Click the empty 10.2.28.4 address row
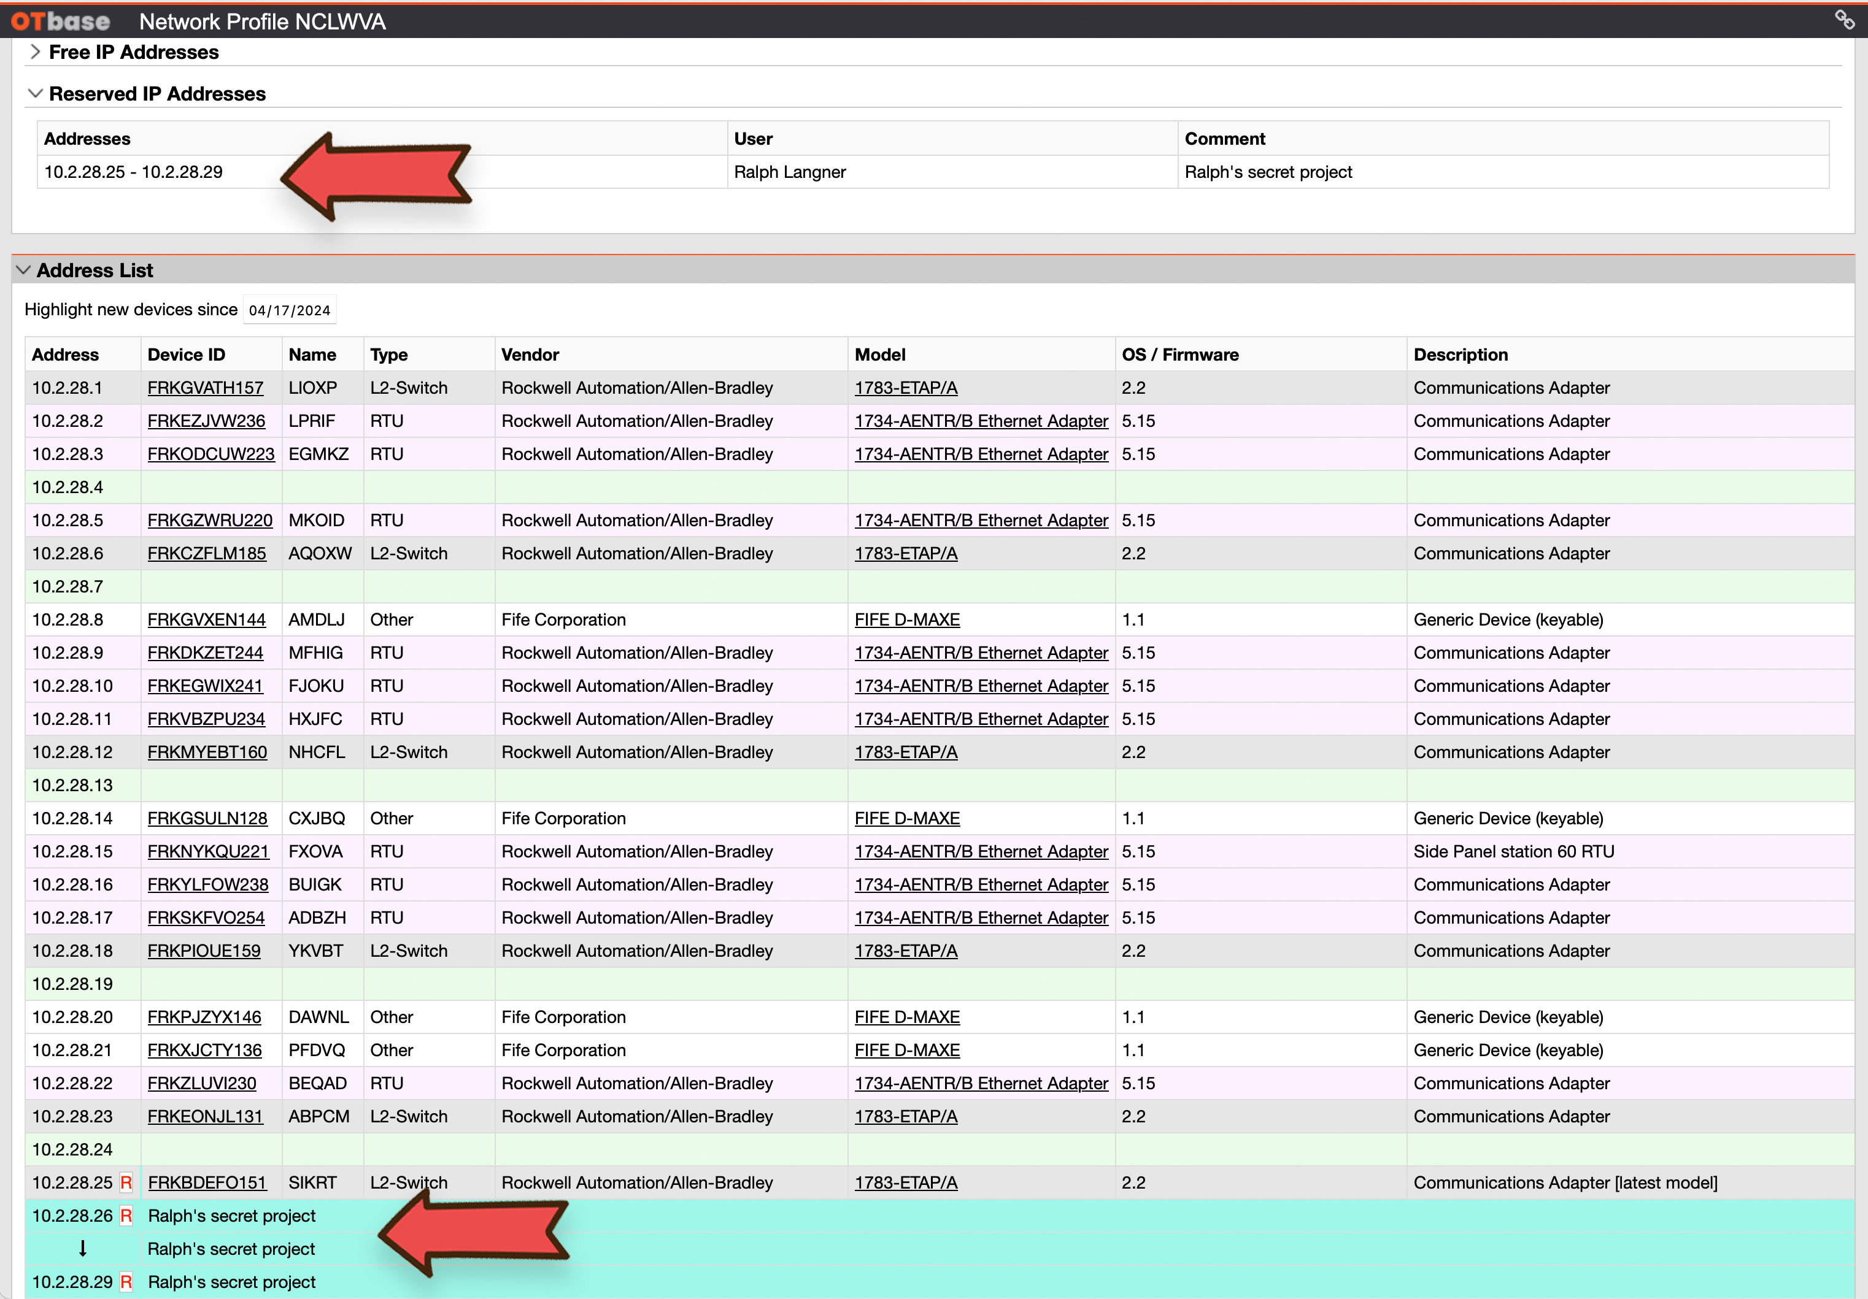This screenshot has height=1299, width=1868. 68,487
